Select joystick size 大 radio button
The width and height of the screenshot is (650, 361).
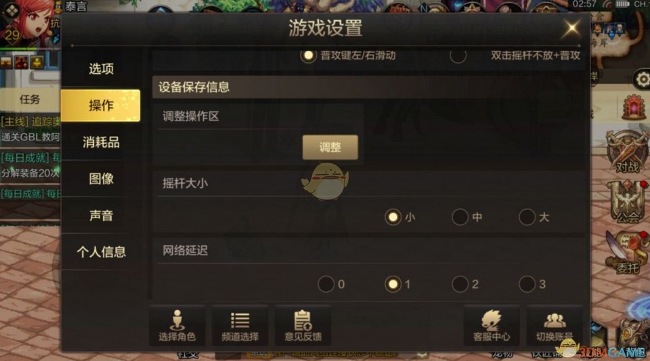(527, 217)
